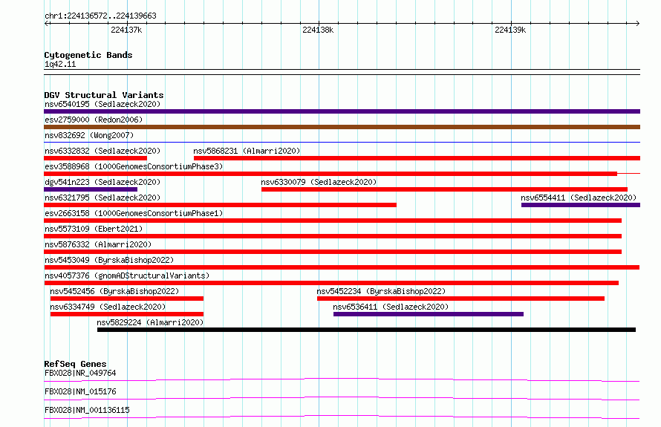Click nsv6321795 (Sedlazeck2020) label
The height and width of the screenshot is (427, 661).
(x=102, y=198)
